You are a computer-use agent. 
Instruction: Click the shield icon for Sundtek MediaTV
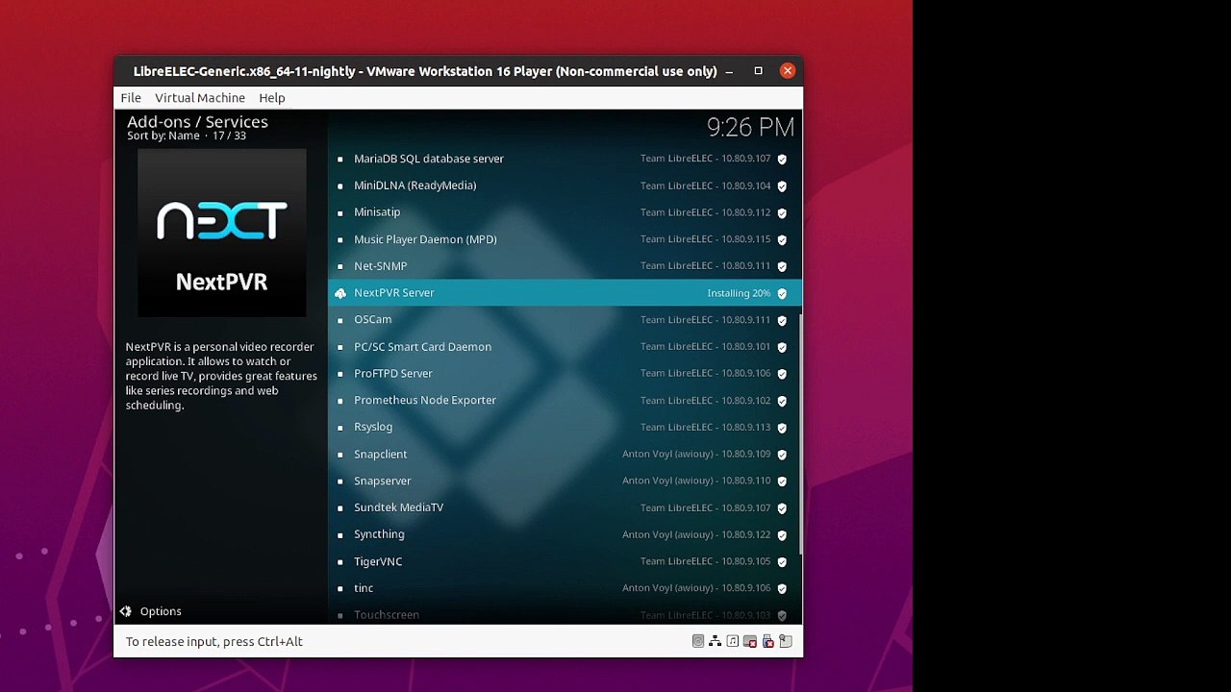coord(782,508)
